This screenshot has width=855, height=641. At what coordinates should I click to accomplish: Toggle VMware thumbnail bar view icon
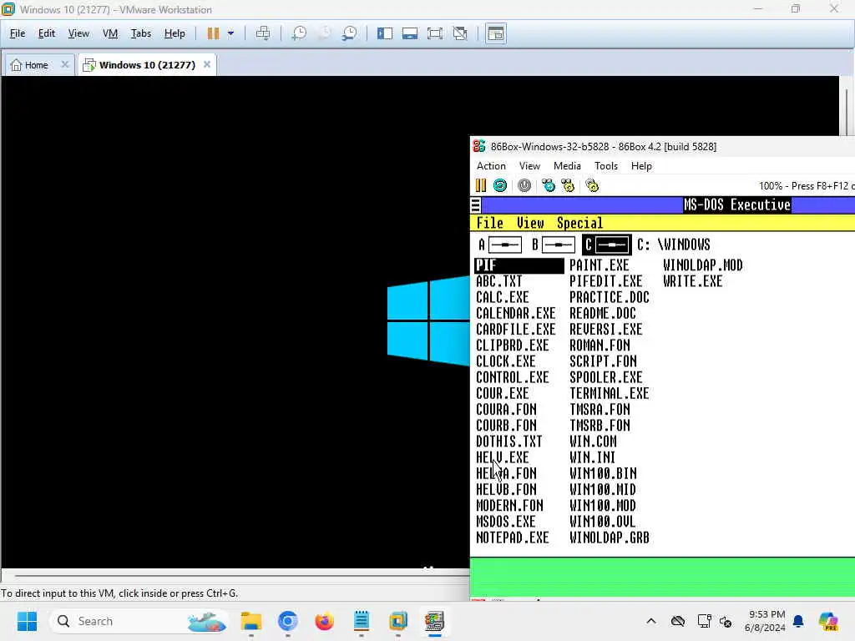[409, 33]
